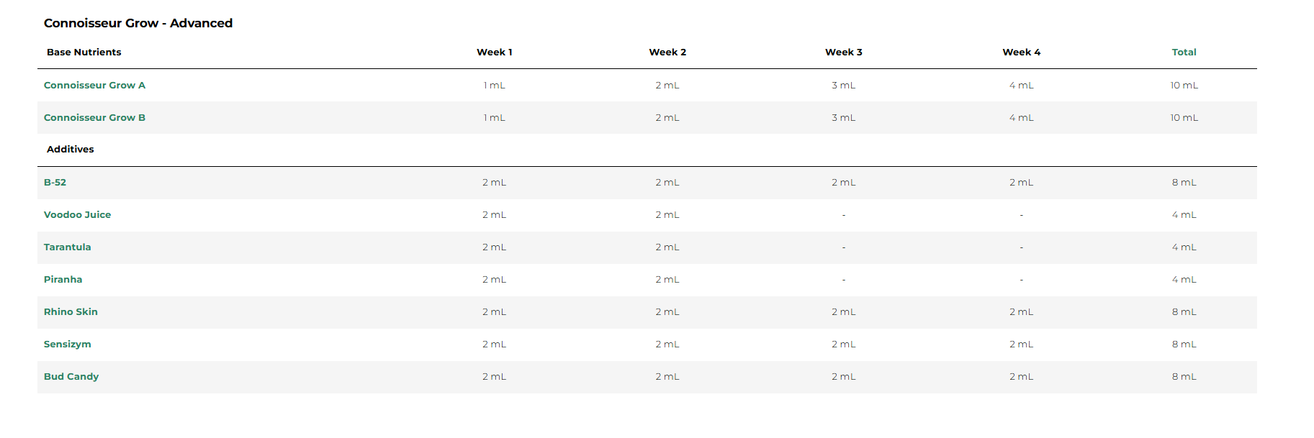Click the B-52 additive link

55,183
